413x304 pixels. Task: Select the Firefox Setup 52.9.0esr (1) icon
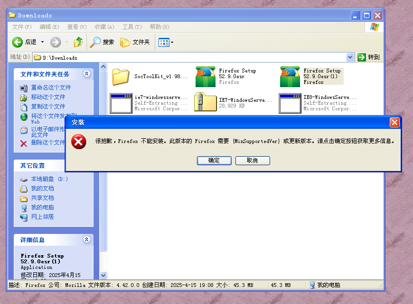point(290,76)
